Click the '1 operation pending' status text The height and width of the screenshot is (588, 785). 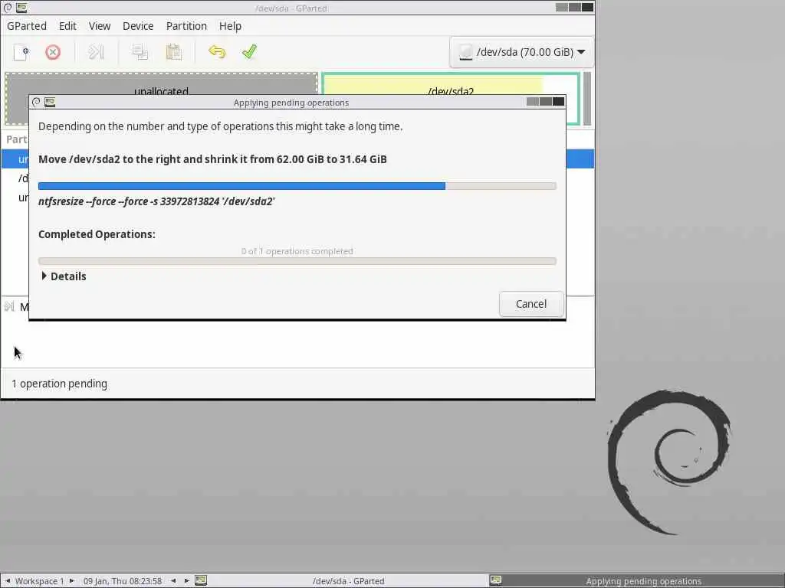click(x=59, y=384)
